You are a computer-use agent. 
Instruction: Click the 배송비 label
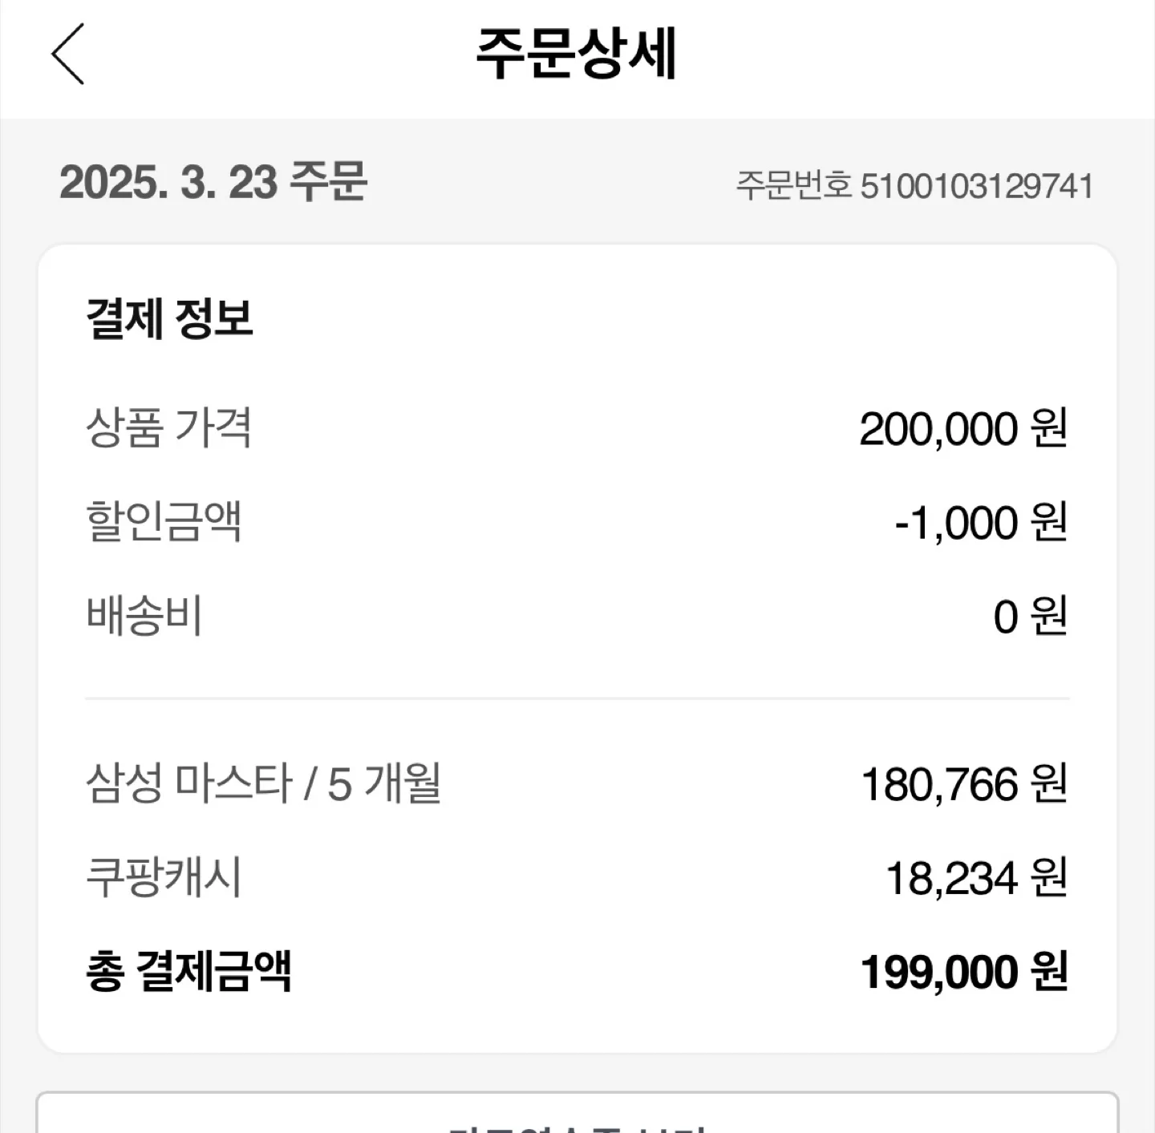point(144,616)
